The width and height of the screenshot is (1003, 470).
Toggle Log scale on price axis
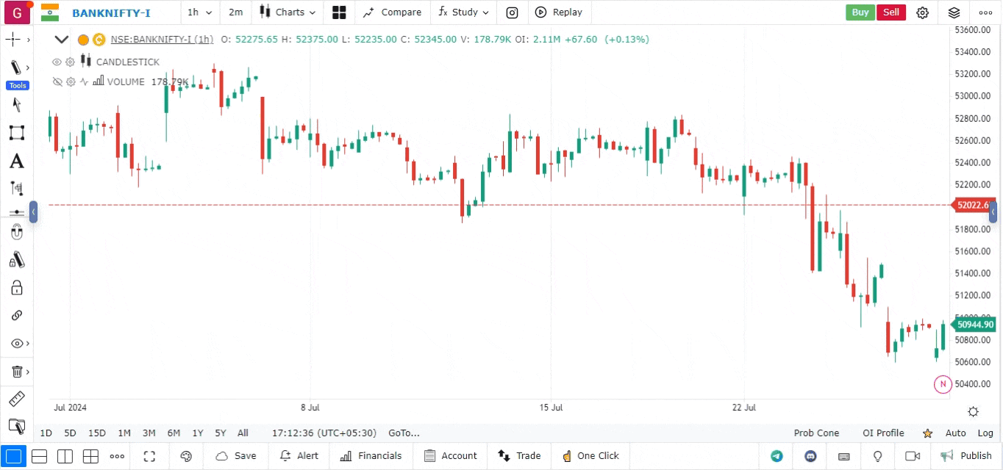[985, 433]
